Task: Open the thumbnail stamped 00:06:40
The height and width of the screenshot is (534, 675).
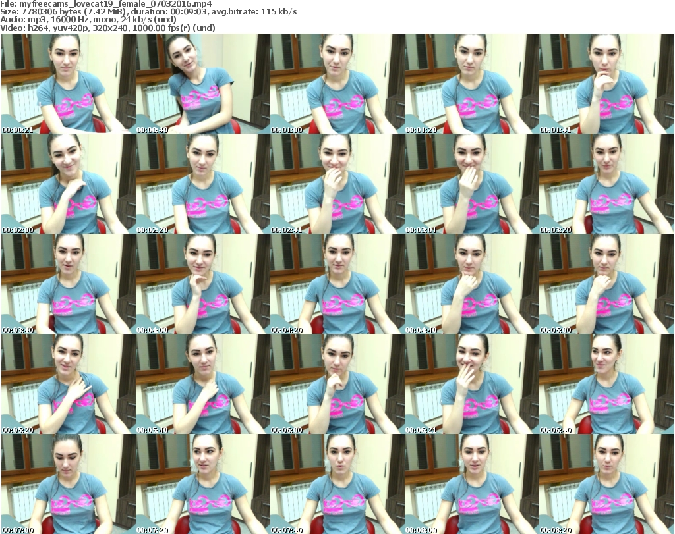Action: (606, 384)
